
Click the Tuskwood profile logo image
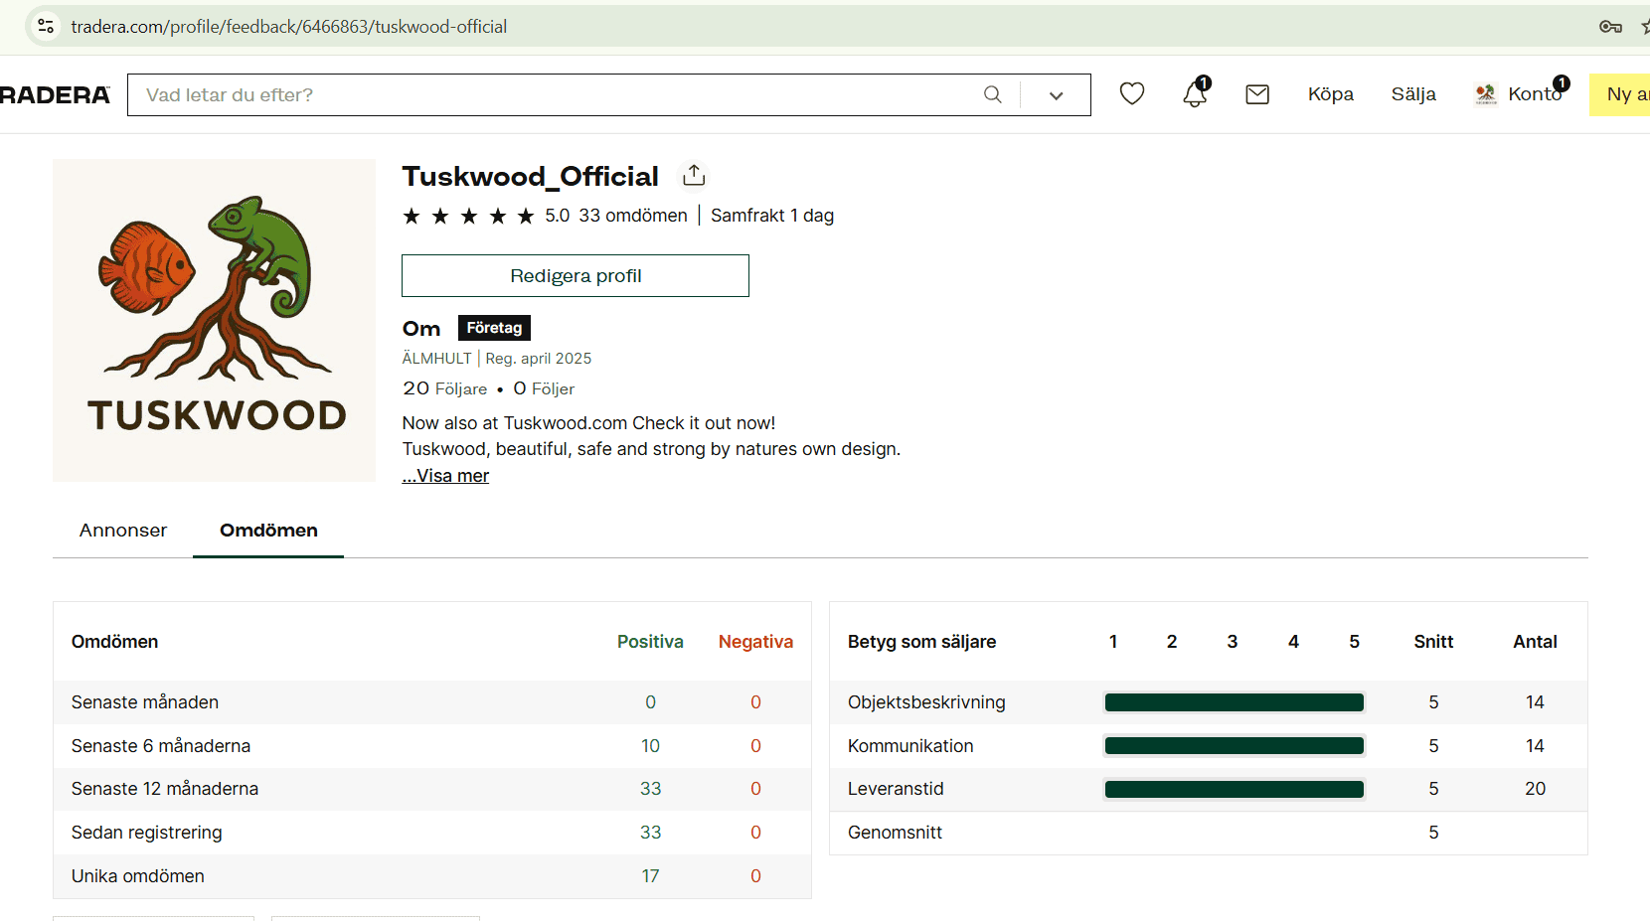pyautogui.click(x=214, y=320)
